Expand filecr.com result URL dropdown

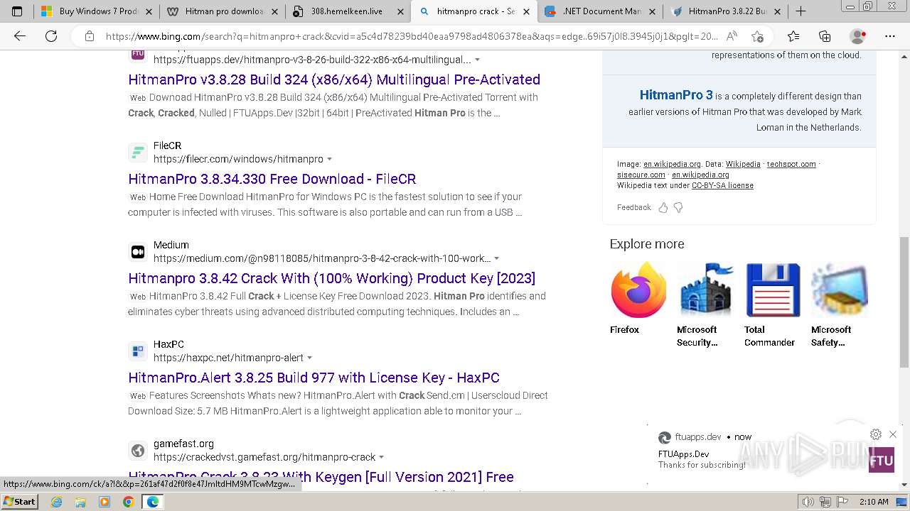tap(329, 160)
